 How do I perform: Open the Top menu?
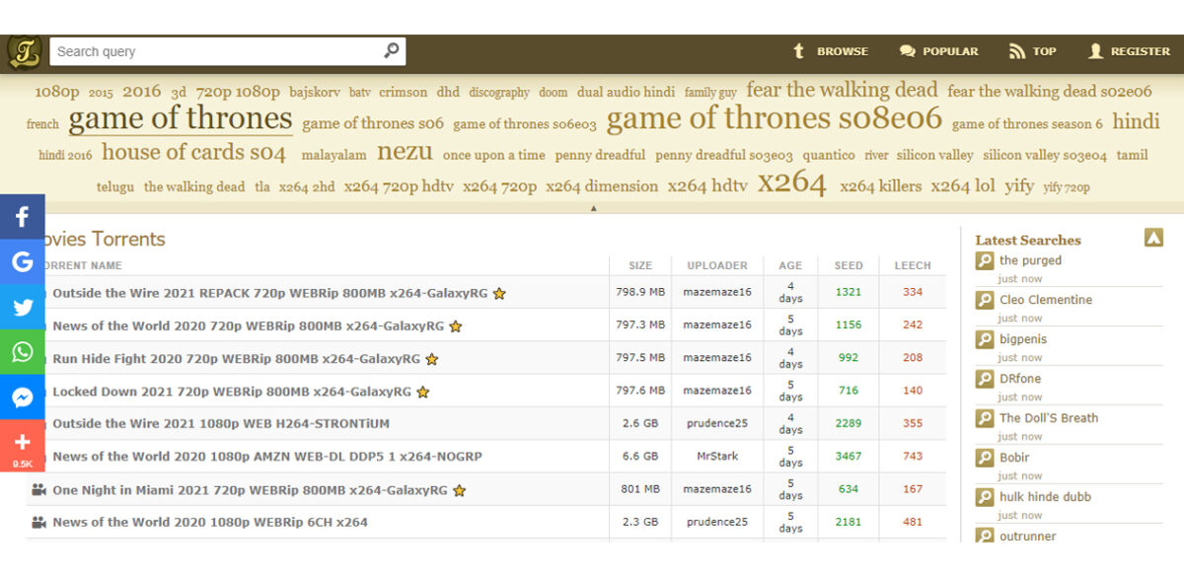tap(1032, 51)
